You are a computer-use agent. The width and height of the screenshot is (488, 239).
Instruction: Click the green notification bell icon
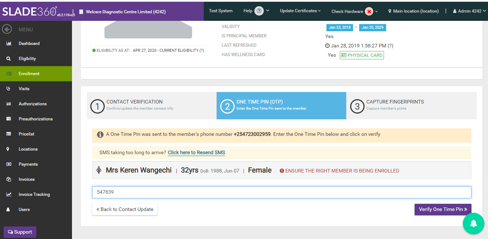pos(474,224)
